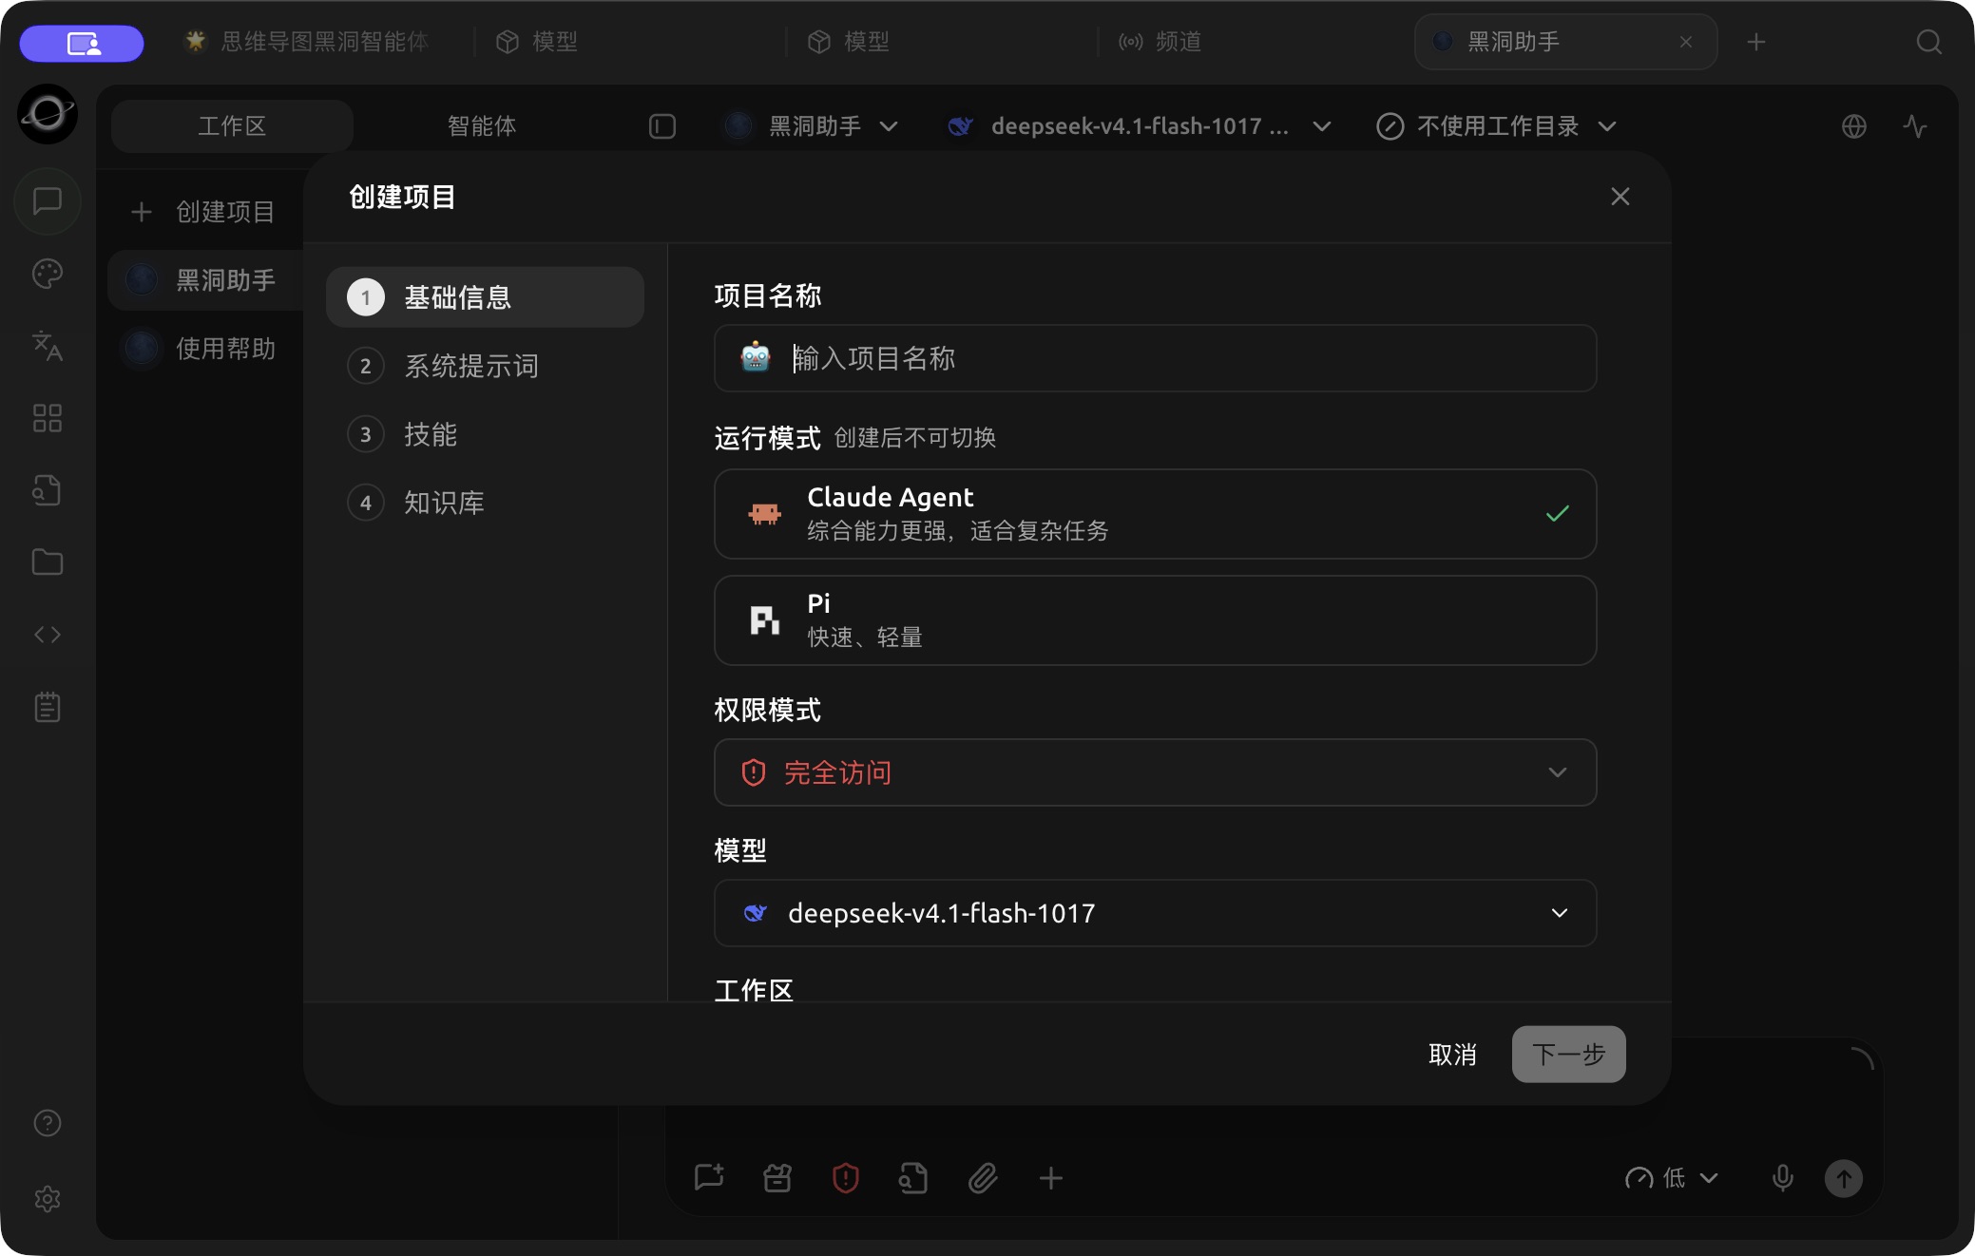
Task: Select Claude Agent run mode
Action: point(1155,514)
